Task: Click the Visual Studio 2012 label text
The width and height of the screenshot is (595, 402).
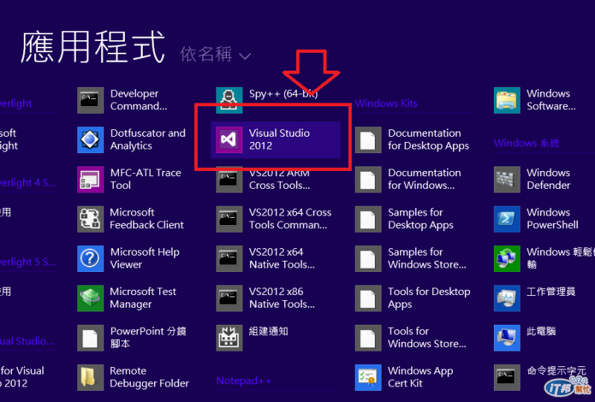Action: coord(280,139)
